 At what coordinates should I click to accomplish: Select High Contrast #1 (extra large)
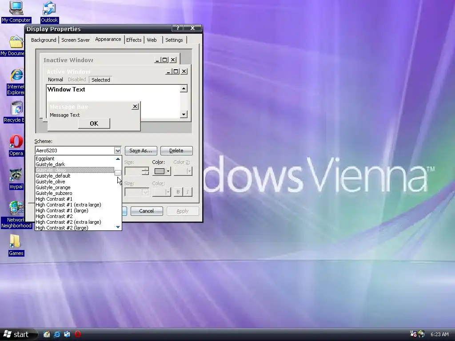coord(75,205)
